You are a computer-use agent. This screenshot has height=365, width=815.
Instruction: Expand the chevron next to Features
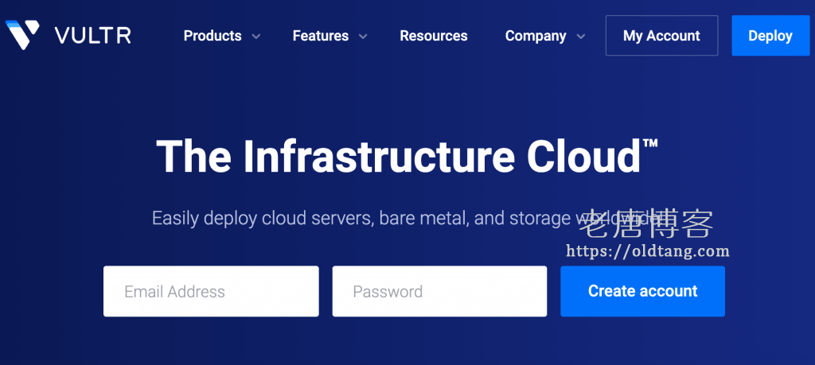[x=363, y=37]
